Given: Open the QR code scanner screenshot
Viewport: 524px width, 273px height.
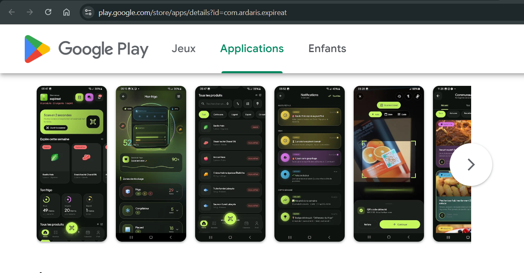Looking at the screenshot, I should (x=389, y=164).
